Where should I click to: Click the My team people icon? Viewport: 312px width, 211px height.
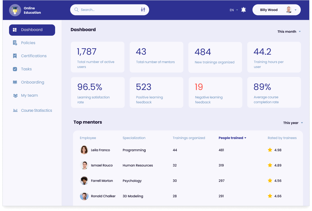15,96
